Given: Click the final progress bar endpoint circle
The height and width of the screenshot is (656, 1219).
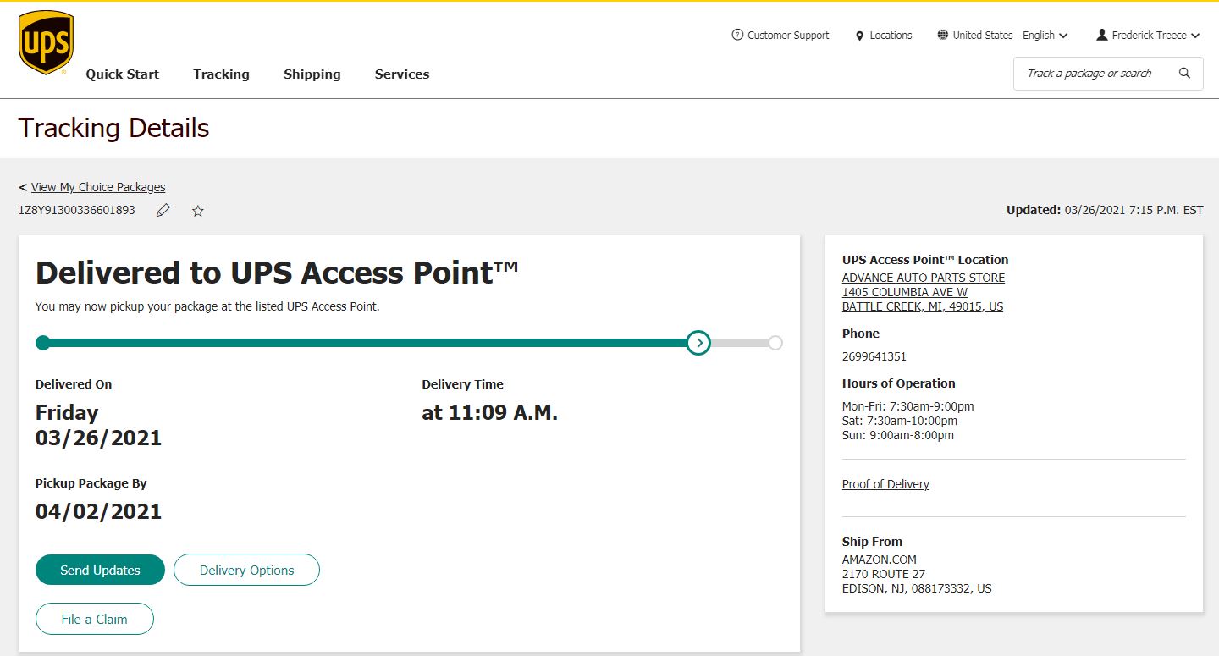Looking at the screenshot, I should pos(775,343).
